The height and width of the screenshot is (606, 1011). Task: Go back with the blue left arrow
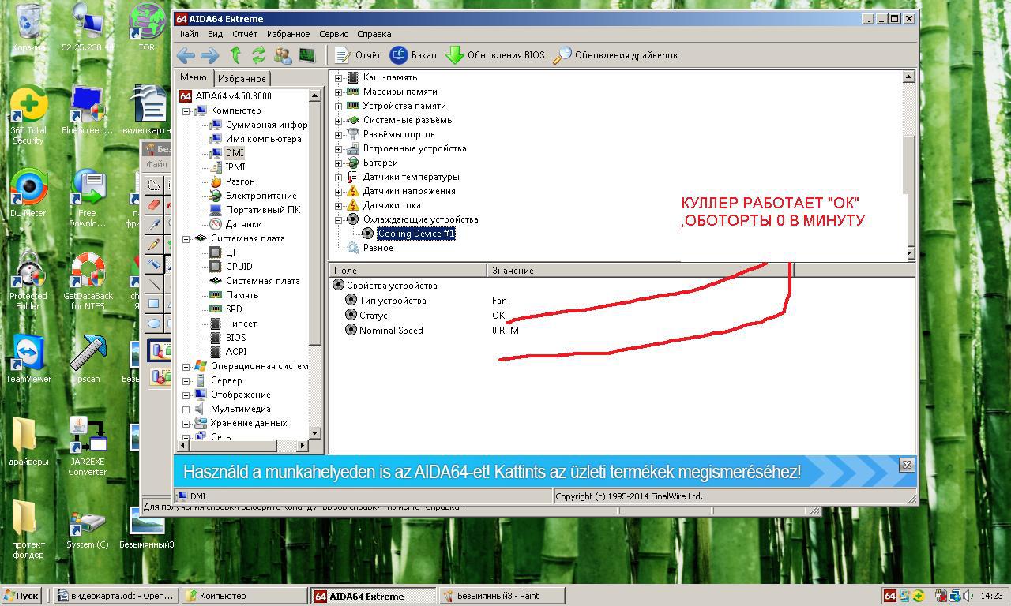click(x=186, y=55)
